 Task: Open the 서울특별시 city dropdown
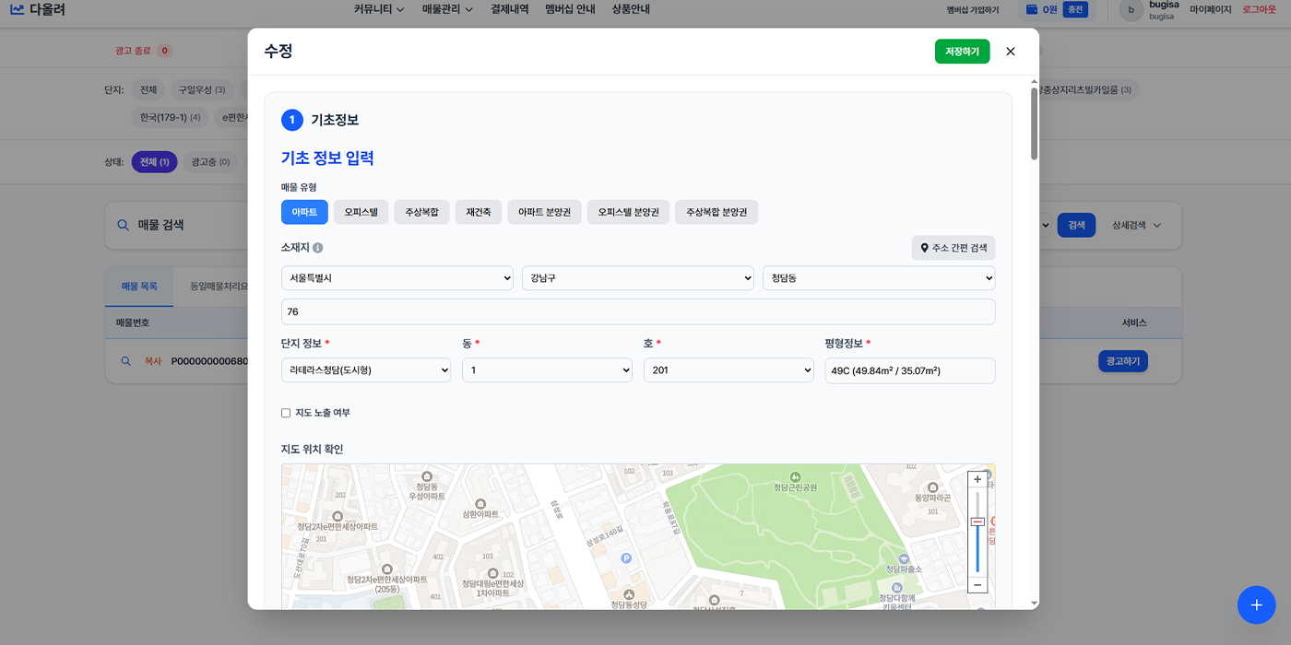(397, 278)
